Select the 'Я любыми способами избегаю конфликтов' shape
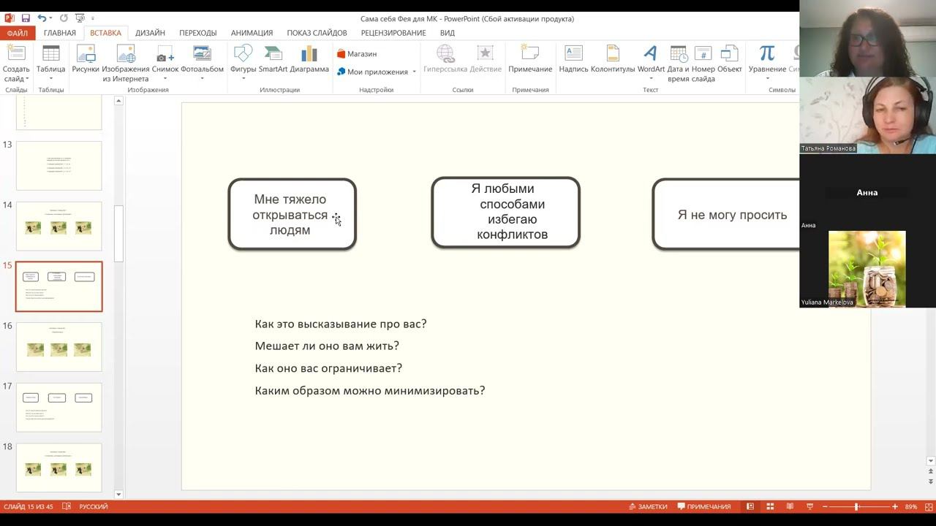 tap(505, 212)
